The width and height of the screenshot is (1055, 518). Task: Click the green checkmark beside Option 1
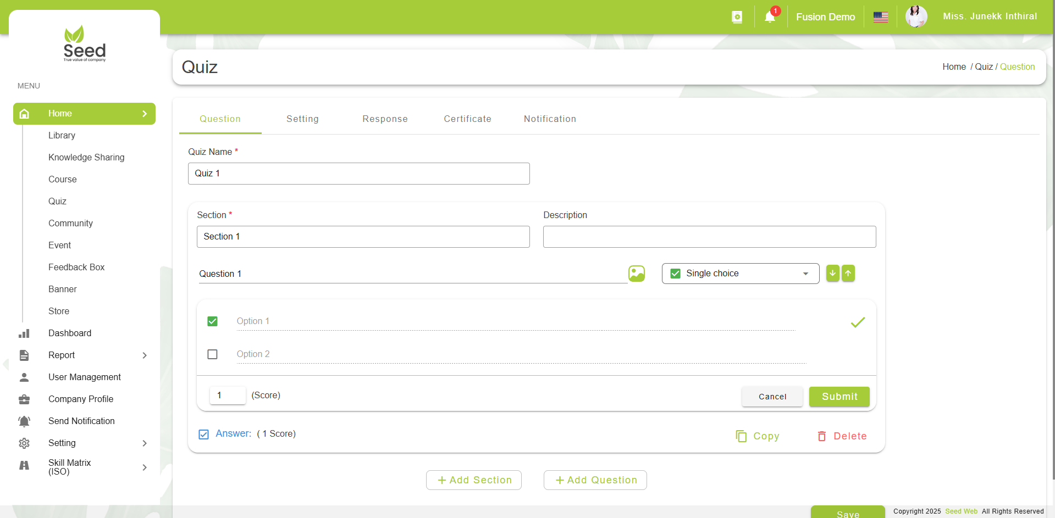click(x=858, y=322)
